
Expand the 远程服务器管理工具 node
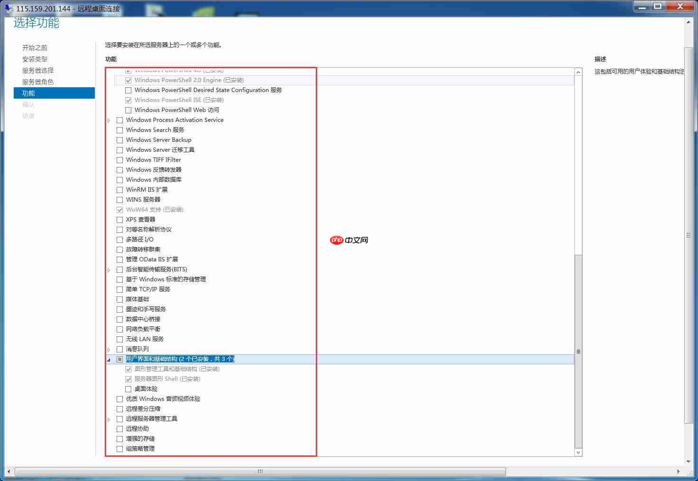pyautogui.click(x=109, y=419)
